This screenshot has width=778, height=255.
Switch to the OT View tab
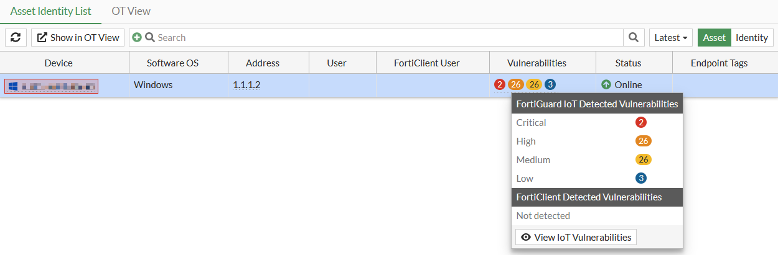131,11
